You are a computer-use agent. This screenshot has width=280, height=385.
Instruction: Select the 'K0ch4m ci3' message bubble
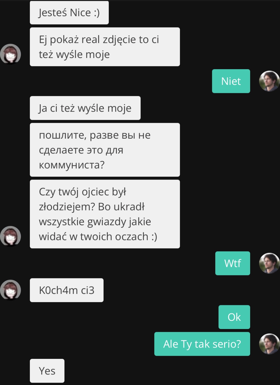point(67,290)
